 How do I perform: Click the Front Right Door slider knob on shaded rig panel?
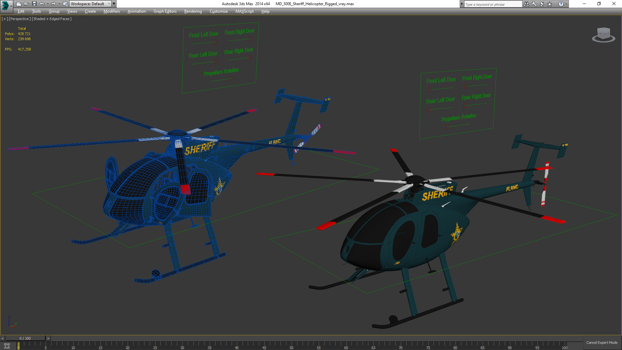point(466,86)
